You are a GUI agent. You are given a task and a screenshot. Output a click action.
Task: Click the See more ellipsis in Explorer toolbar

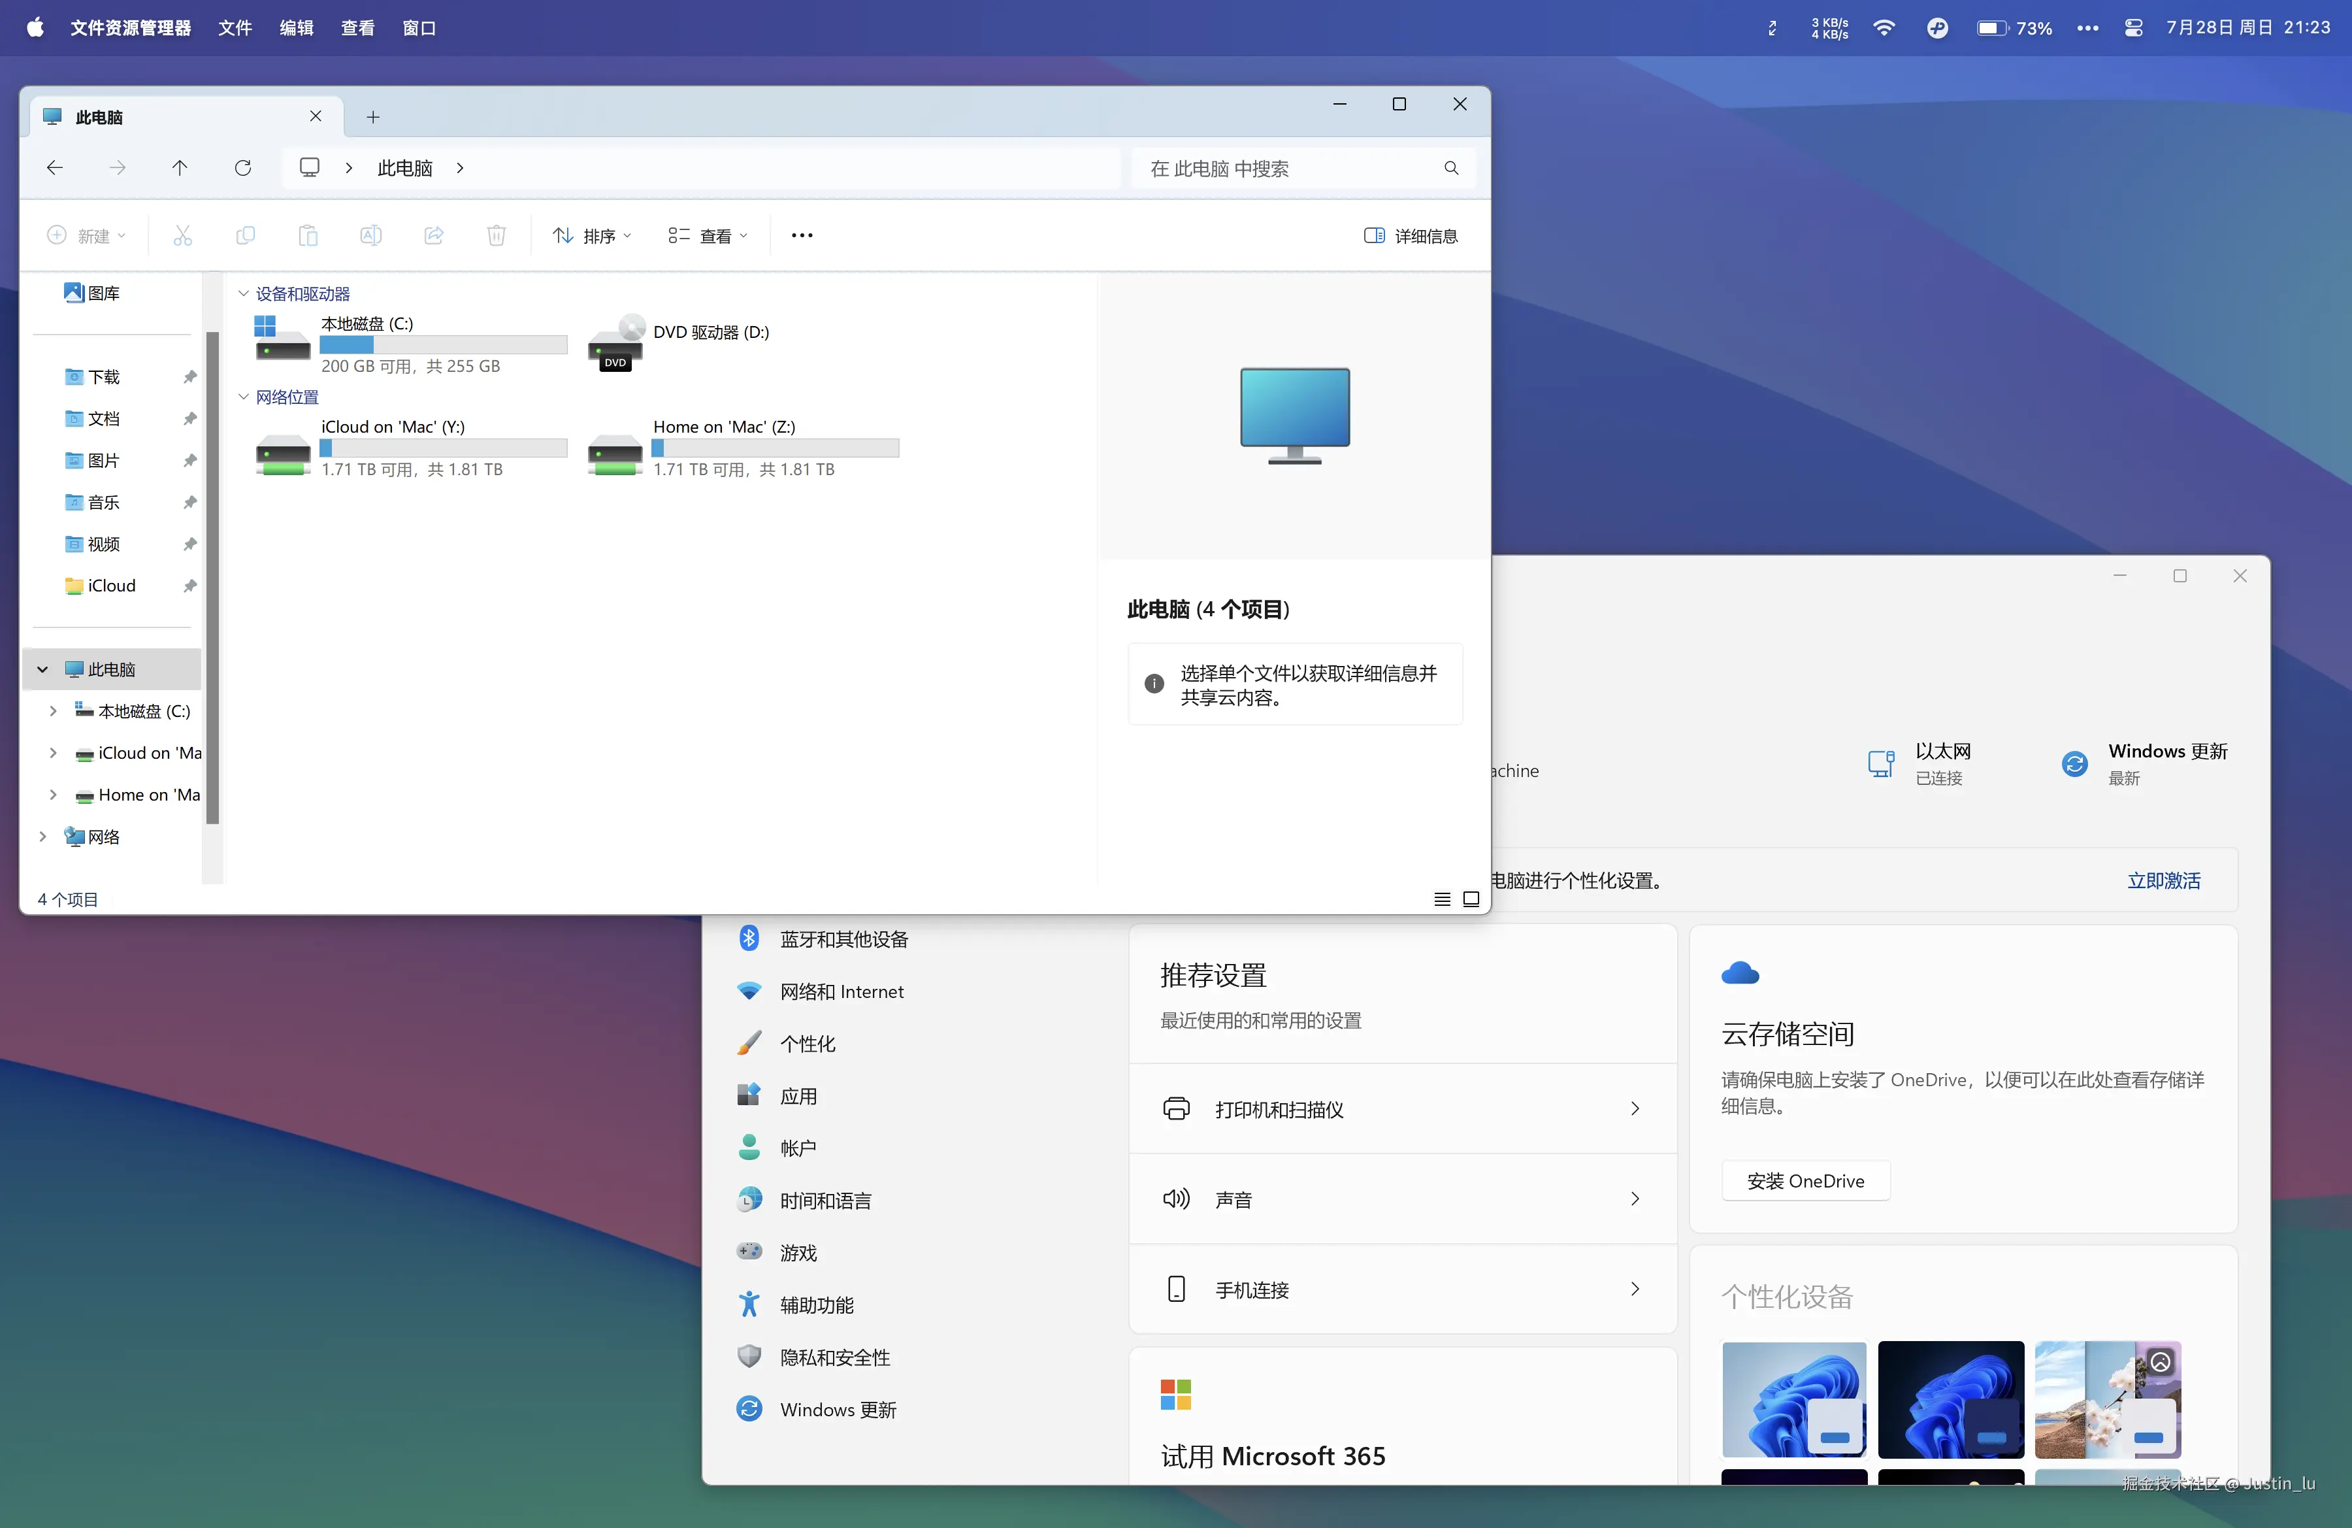[x=802, y=235]
